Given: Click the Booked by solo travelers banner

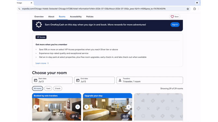Looking at the screenshot, I should click(x=57, y=96).
